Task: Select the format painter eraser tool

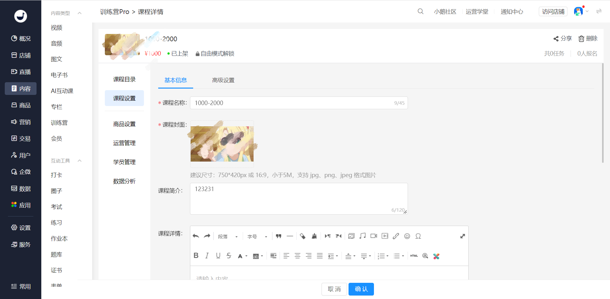Action: pos(302,236)
